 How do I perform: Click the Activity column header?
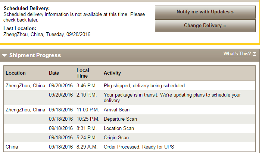[x=112, y=73]
